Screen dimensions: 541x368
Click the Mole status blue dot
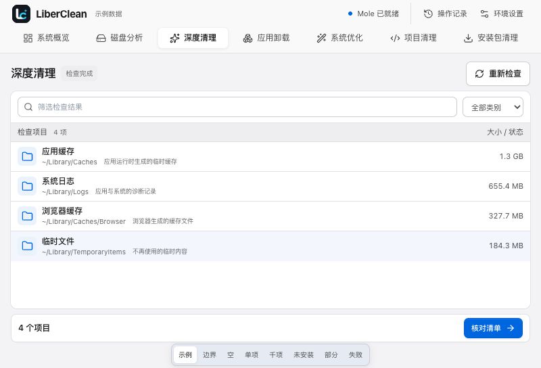pos(350,14)
